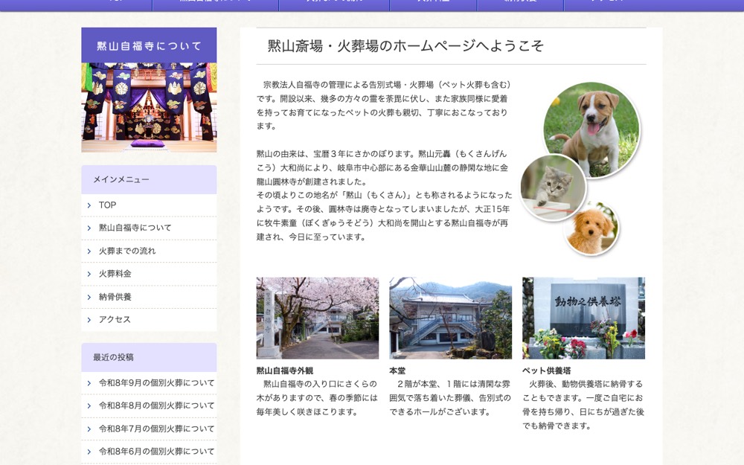This screenshot has height=465, width=744.
Task: Click the fluffy brown puppy circular photo
Action: tap(591, 228)
